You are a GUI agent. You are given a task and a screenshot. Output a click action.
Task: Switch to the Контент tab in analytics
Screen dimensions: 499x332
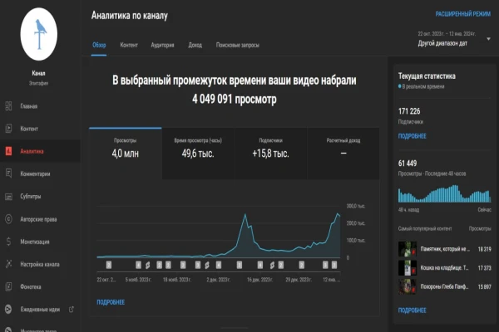(x=129, y=45)
